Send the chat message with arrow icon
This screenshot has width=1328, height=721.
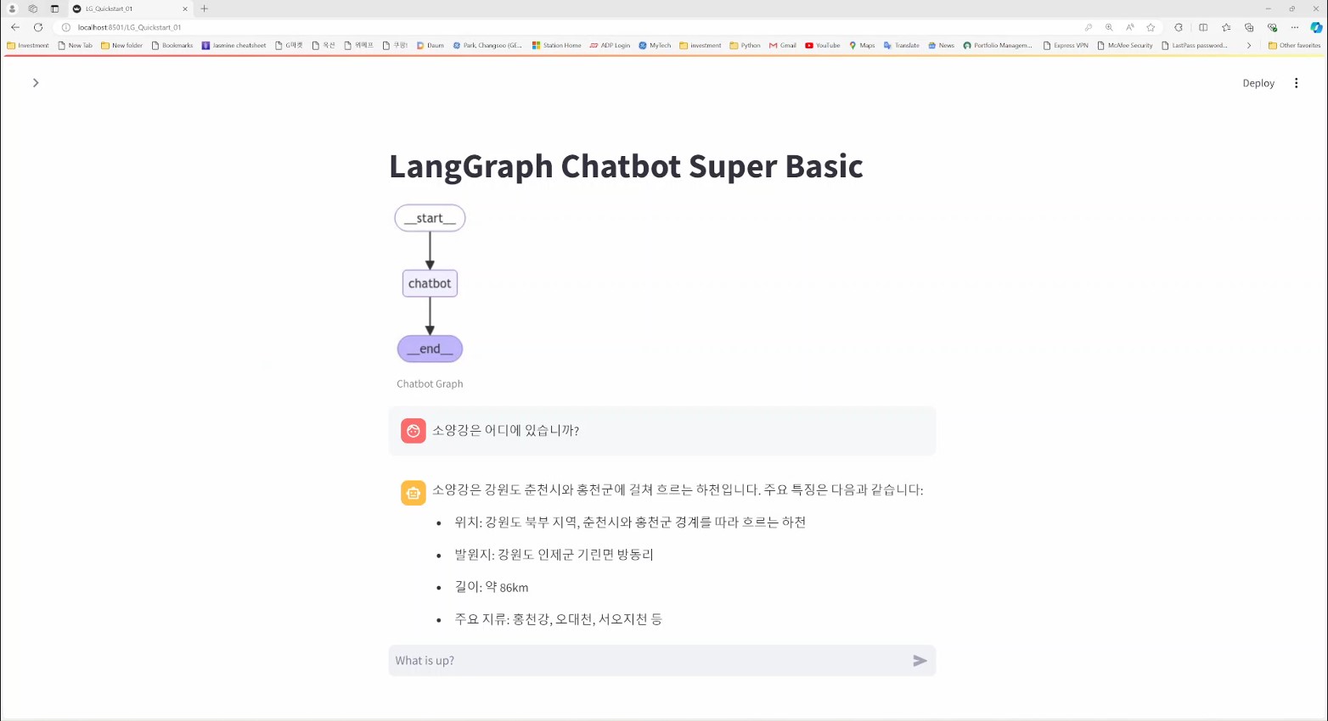coord(920,661)
